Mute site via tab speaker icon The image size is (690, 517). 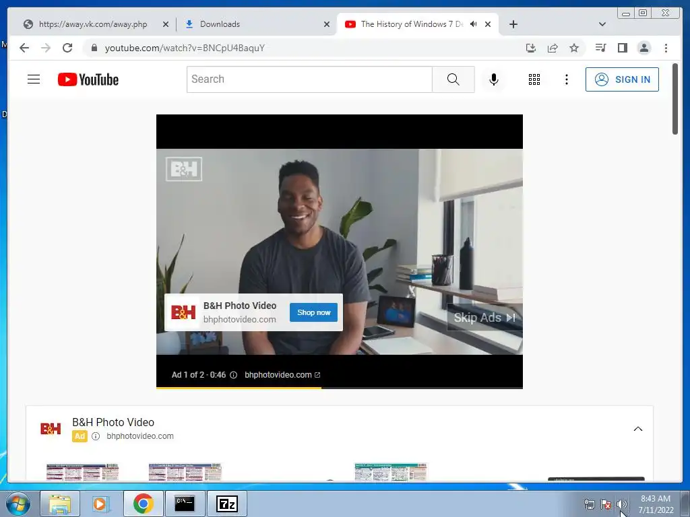[x=474, y=24]
